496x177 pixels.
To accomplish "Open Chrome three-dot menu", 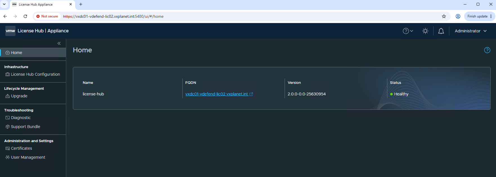I will (491, 16).
